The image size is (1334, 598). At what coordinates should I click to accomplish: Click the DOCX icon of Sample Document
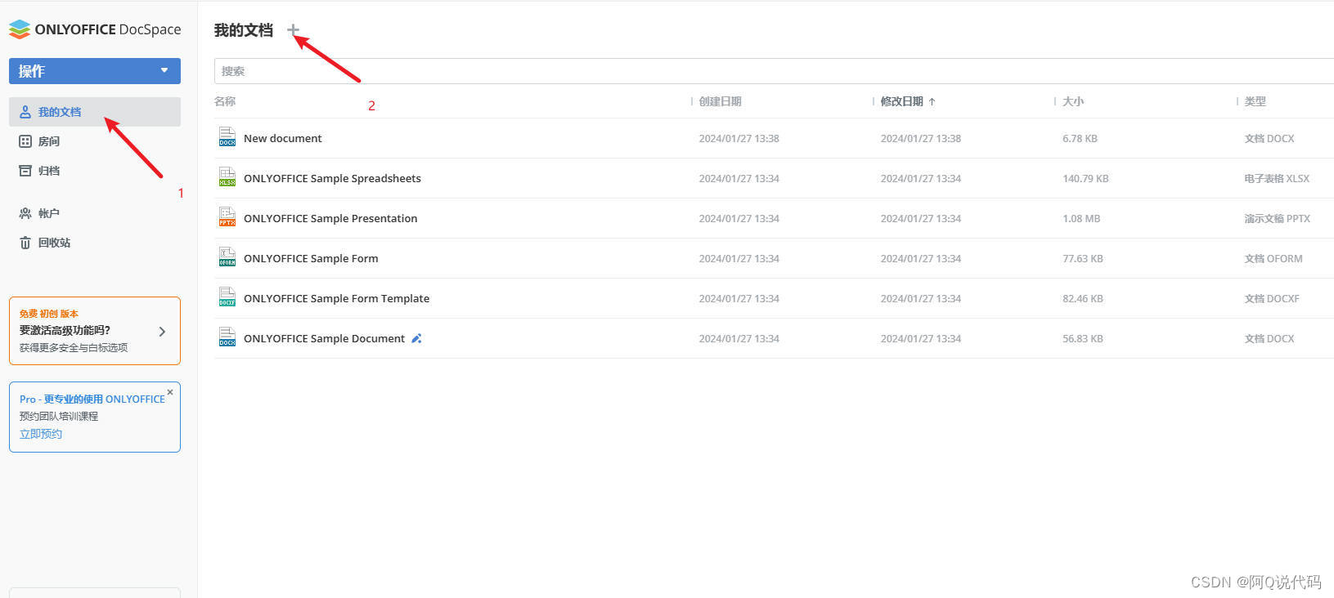(227, 337)
